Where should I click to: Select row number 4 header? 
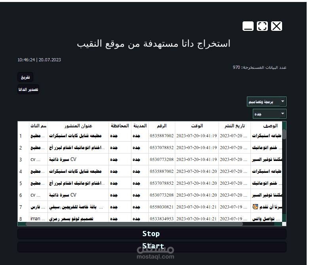[x=23, y=171]
